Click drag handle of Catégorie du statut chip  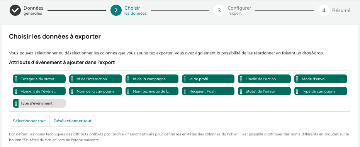click(16, 79)
